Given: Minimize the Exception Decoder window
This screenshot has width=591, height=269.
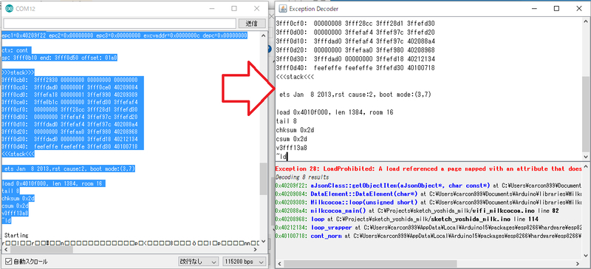Looking at the screenshot, I should [x=533, y=9].
